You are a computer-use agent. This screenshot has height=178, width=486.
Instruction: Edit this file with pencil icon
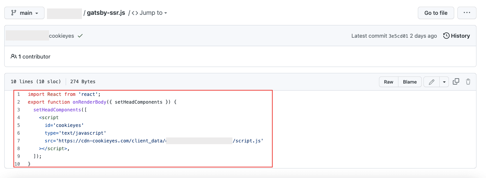[431, 82]
